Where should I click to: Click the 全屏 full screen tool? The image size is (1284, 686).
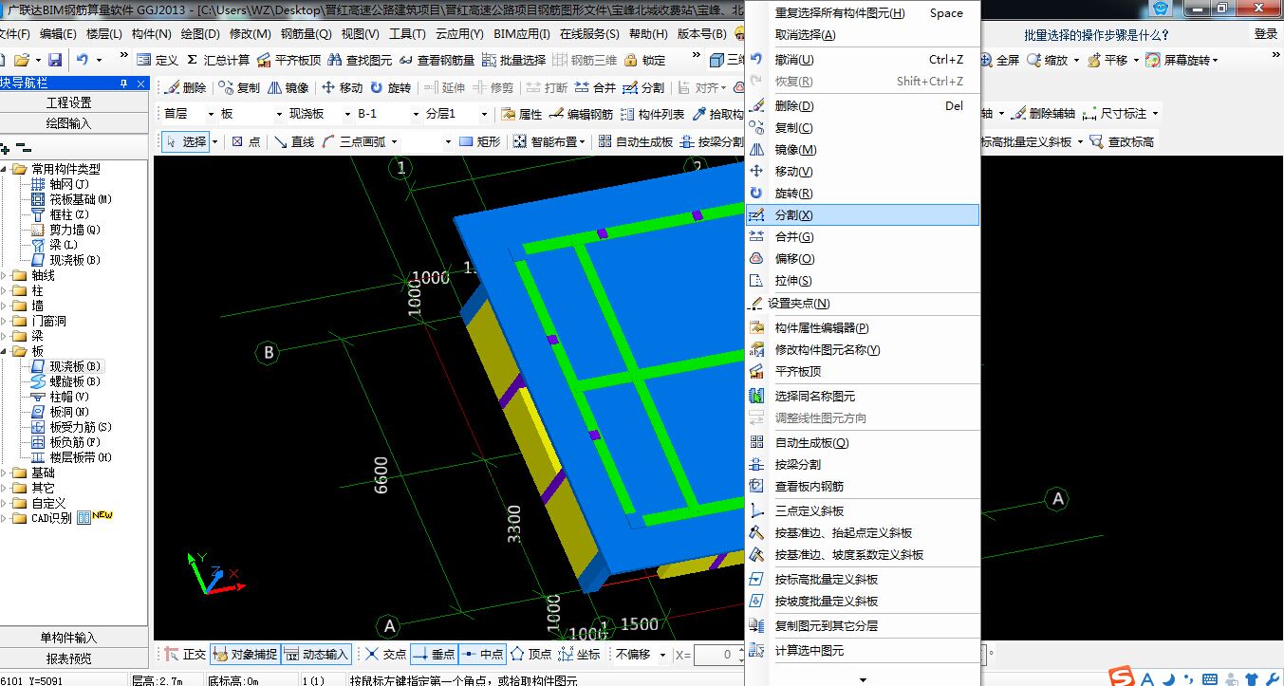coord(999,60)
